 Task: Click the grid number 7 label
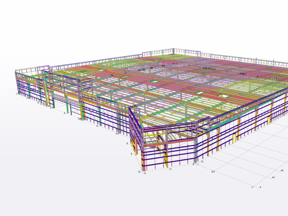[x=252, y=187]
